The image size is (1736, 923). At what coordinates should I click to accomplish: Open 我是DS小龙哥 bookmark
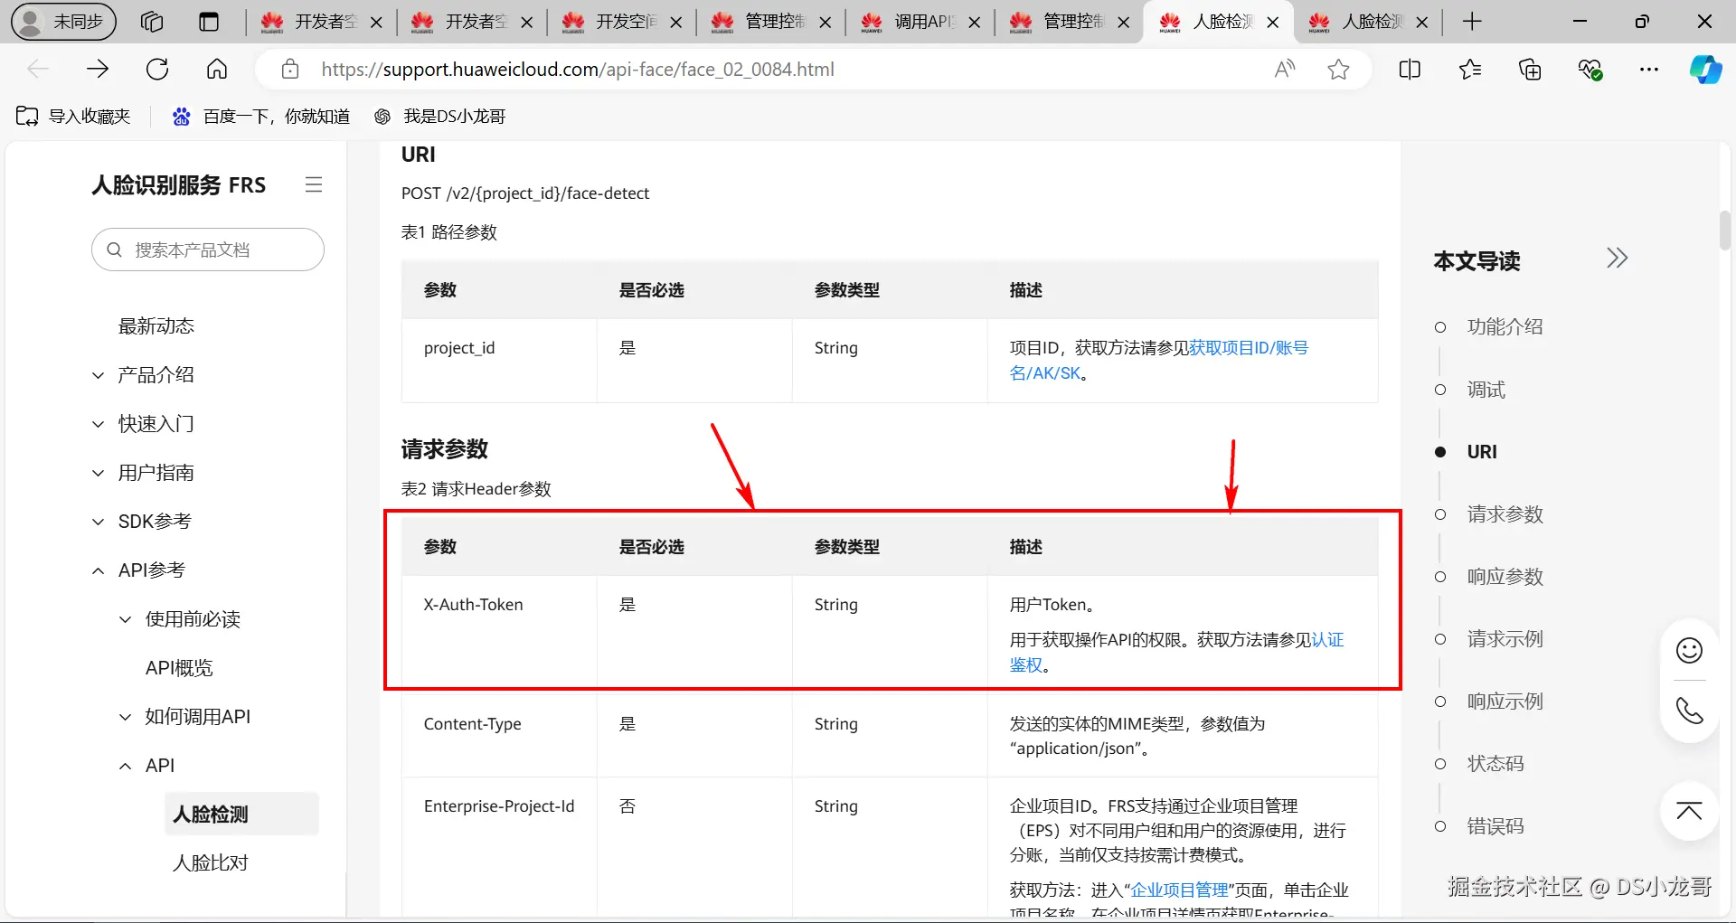click(440, 117)
